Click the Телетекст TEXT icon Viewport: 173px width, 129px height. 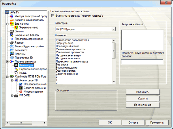[x=12, y=50]
